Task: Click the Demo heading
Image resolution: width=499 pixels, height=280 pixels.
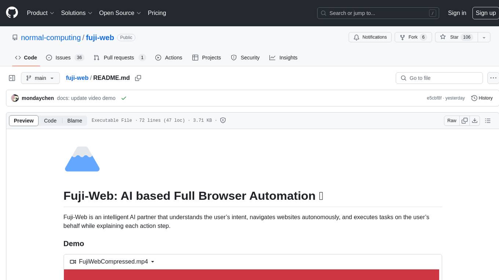Action: [x=74, y=244]
